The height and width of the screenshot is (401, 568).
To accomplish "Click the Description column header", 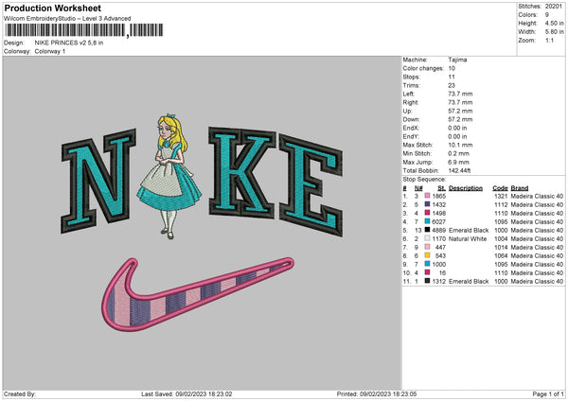I will click(466, 188).
